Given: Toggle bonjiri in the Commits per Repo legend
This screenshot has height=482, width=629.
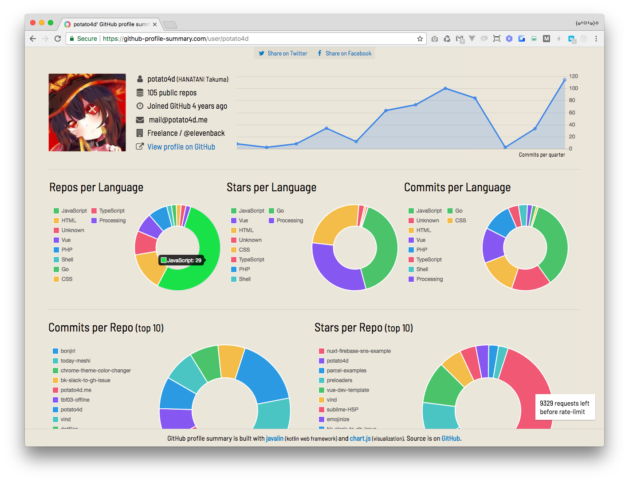Looking at the screenshot, I should coord(67,351).
